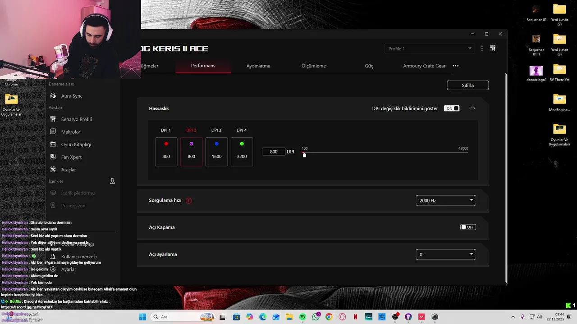Viewport: 577px width, 324px height.
Task: Switch to the Düğmeler tab
Action: coord(150,66)
